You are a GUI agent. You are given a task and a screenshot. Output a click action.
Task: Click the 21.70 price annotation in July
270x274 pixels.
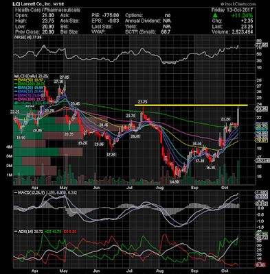131,116
